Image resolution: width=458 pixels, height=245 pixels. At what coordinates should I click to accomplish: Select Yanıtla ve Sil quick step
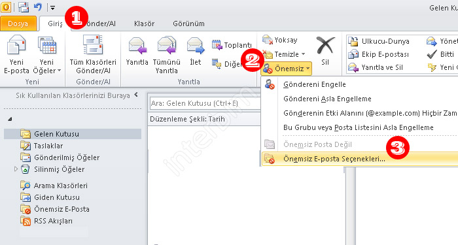(376, 67)
